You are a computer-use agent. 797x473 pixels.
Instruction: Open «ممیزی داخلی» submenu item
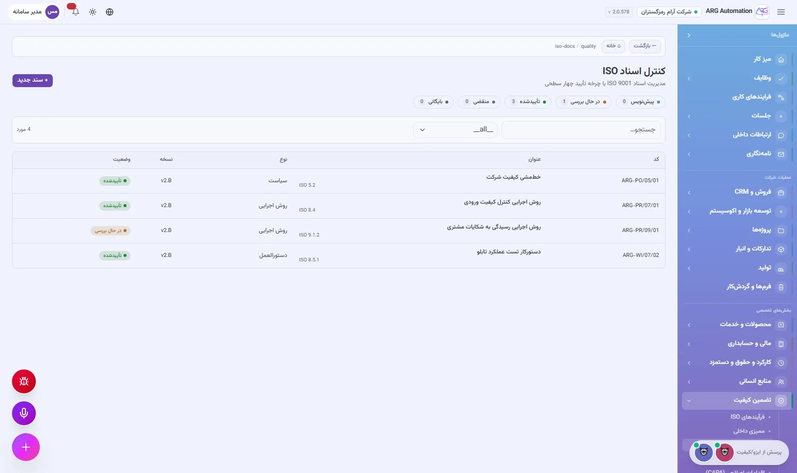(x=749, y=431)
